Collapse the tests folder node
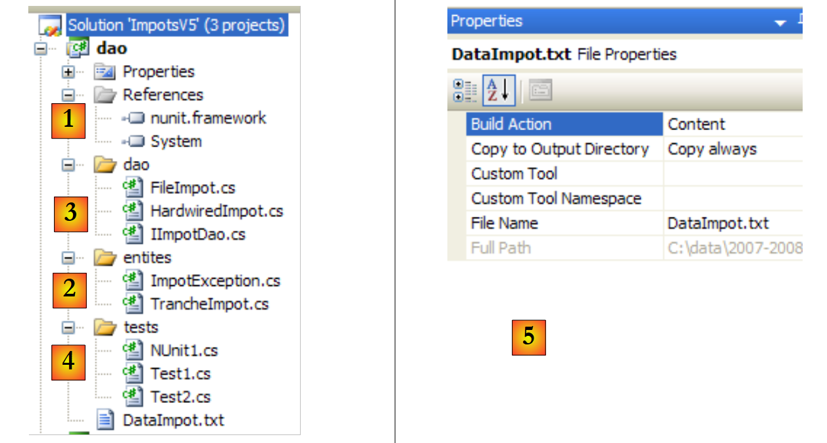Image resolution: width=827 pixels, height=443 pixels. [x=68, y=327]
